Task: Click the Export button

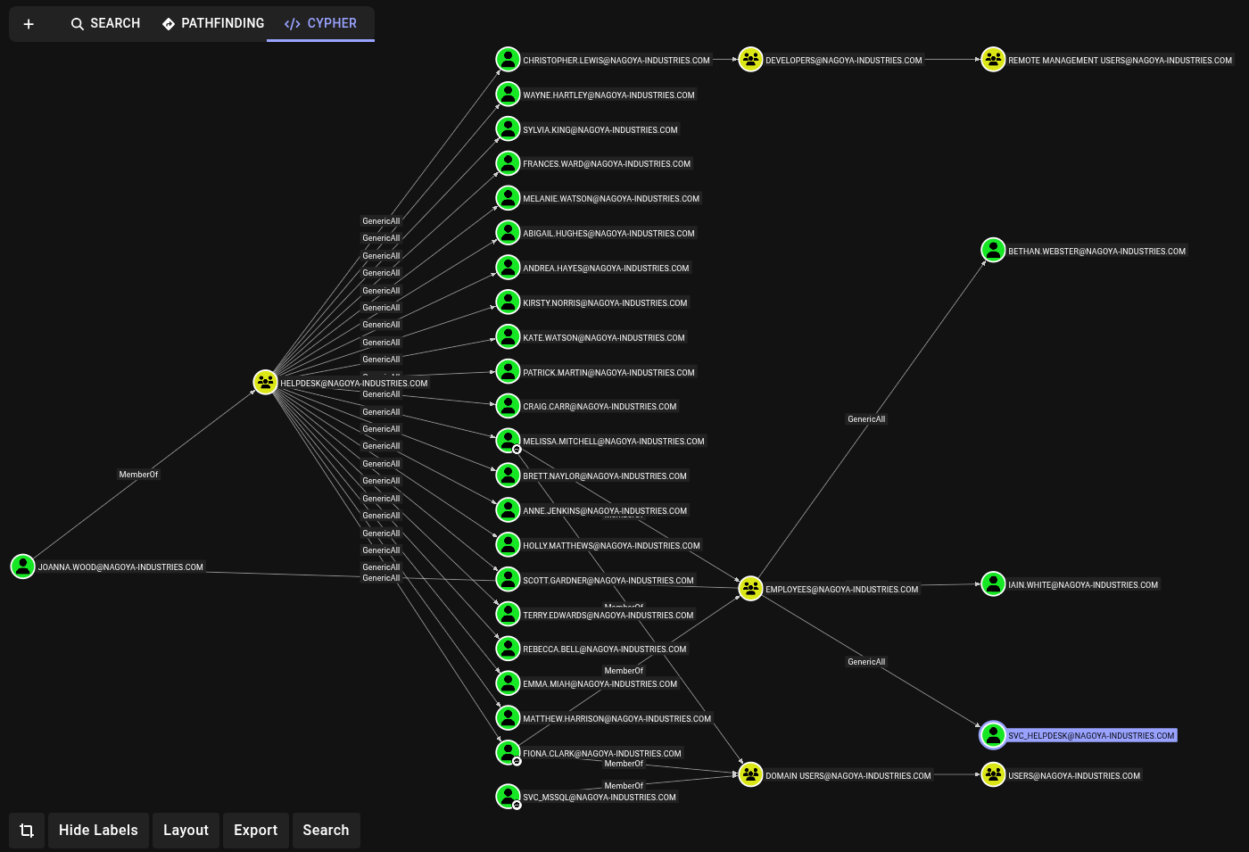Action: [x=255, y=831]
